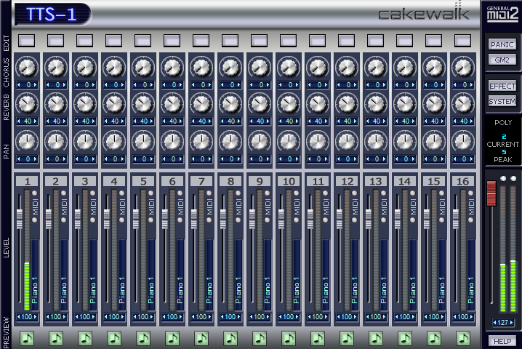Preview the channel 16 sound with its note icon

(462, 338)
